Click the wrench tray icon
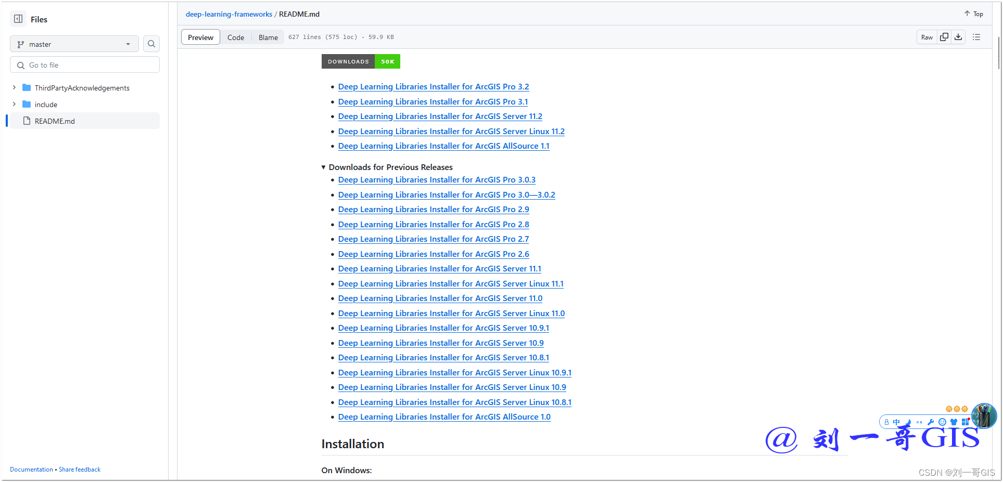Viewport: 1003px width, 482px height. [931, 422]
